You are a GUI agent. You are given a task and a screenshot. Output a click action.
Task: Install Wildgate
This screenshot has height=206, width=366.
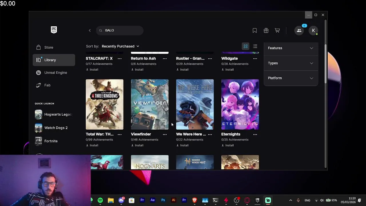pos(228,70)
